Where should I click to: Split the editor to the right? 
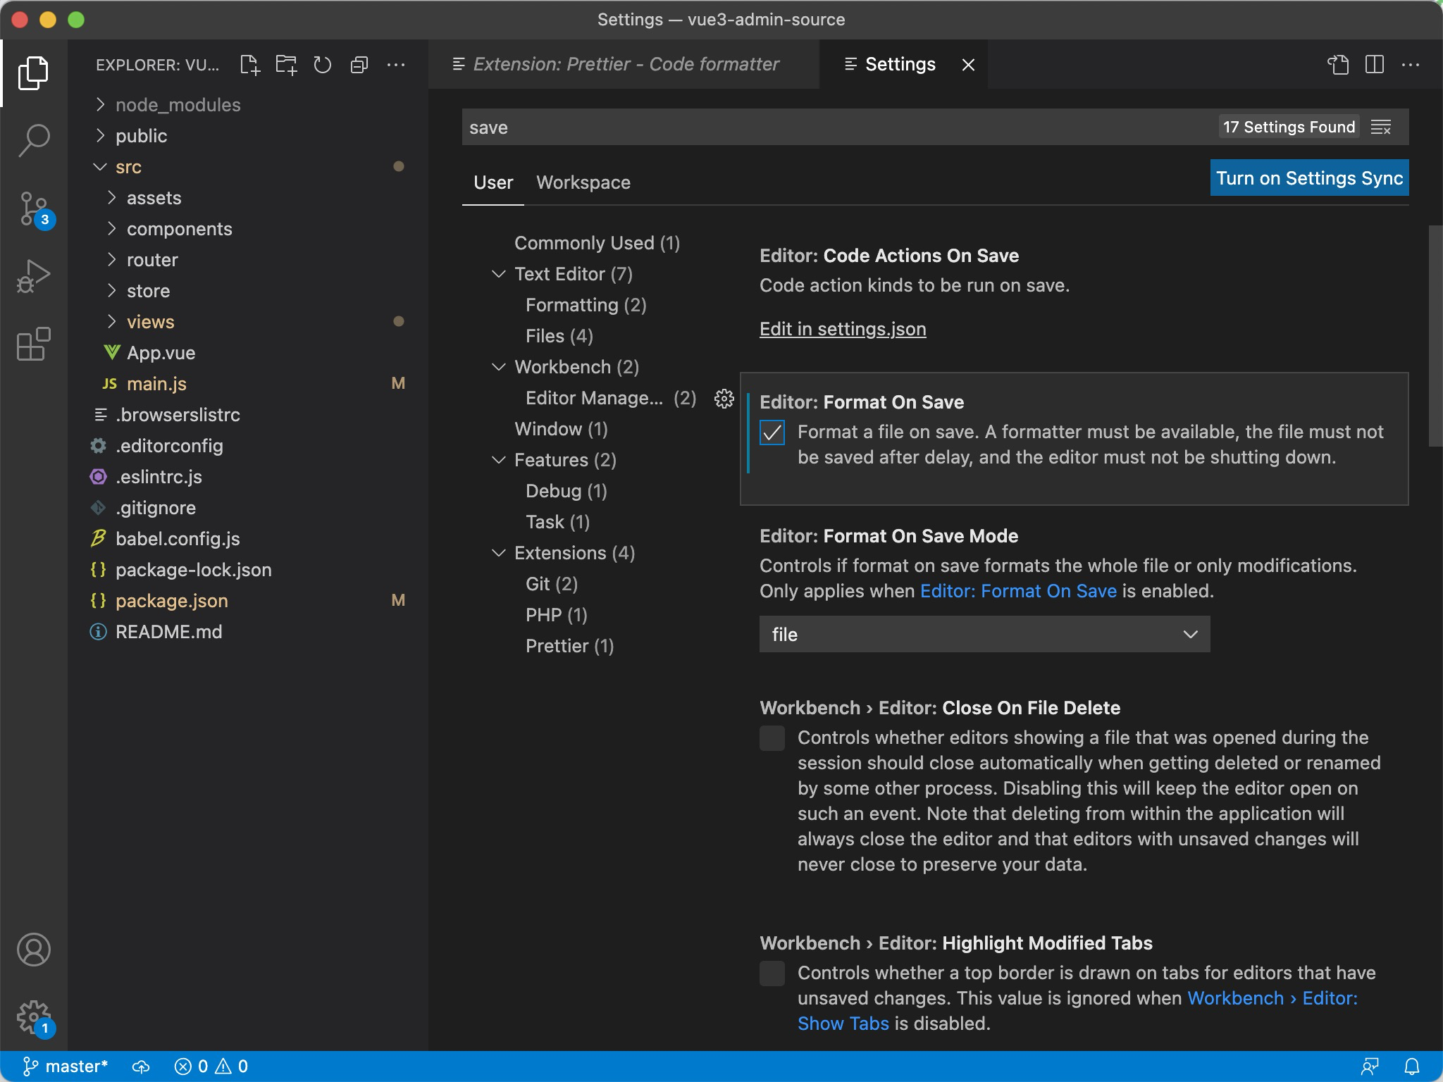coord(1374,65)
